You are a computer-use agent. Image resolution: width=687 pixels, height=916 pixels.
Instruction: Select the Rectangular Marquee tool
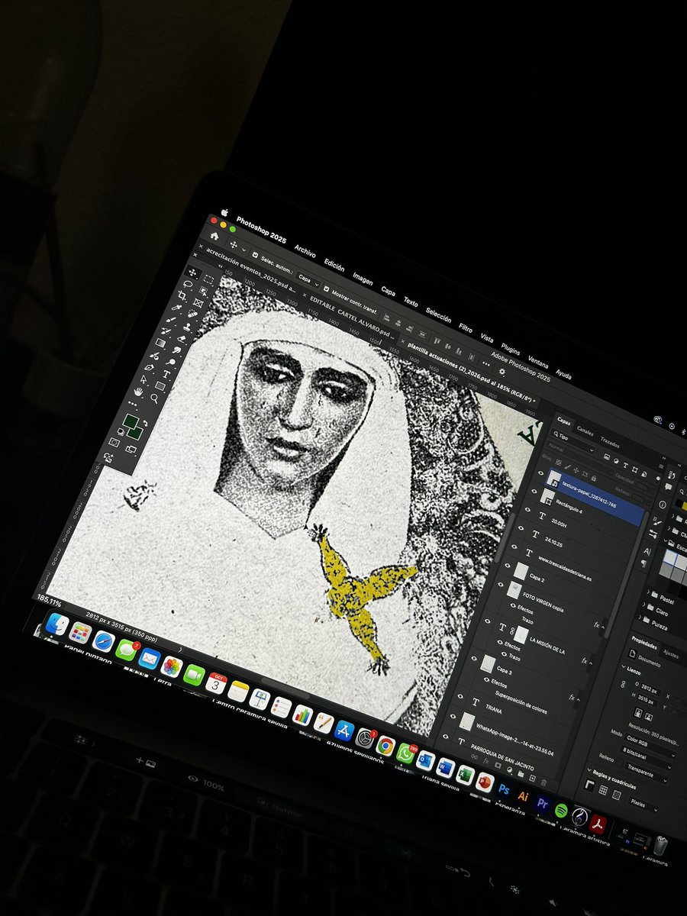pos(208,279)
